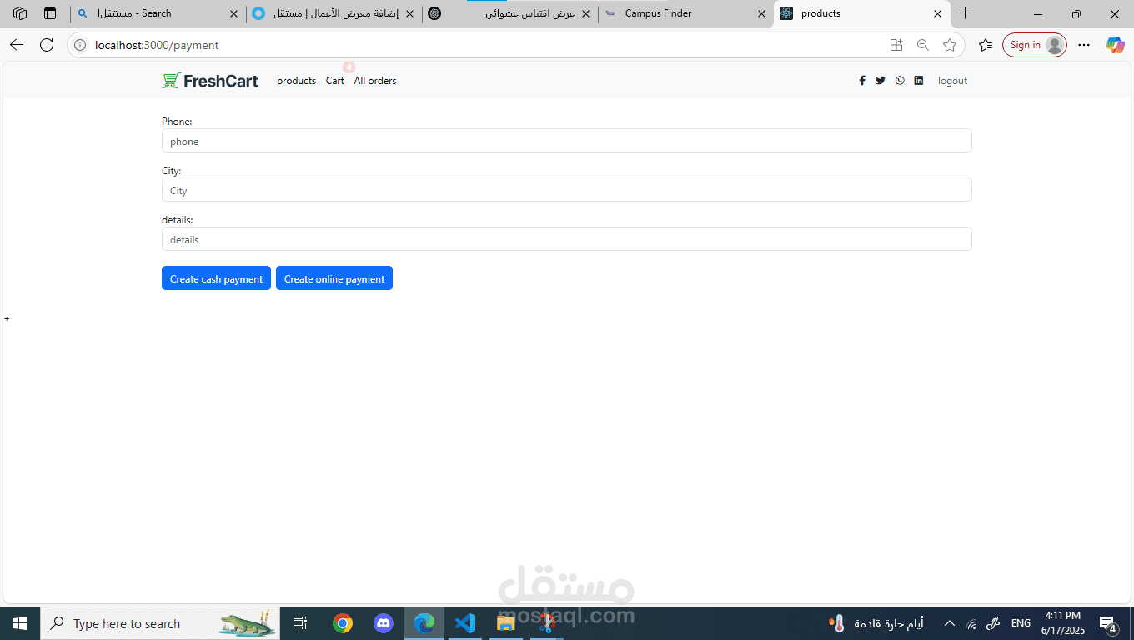Click the FreshCart logo
The width and height of the screenshot is (1134, 640).
coord(210,81)
